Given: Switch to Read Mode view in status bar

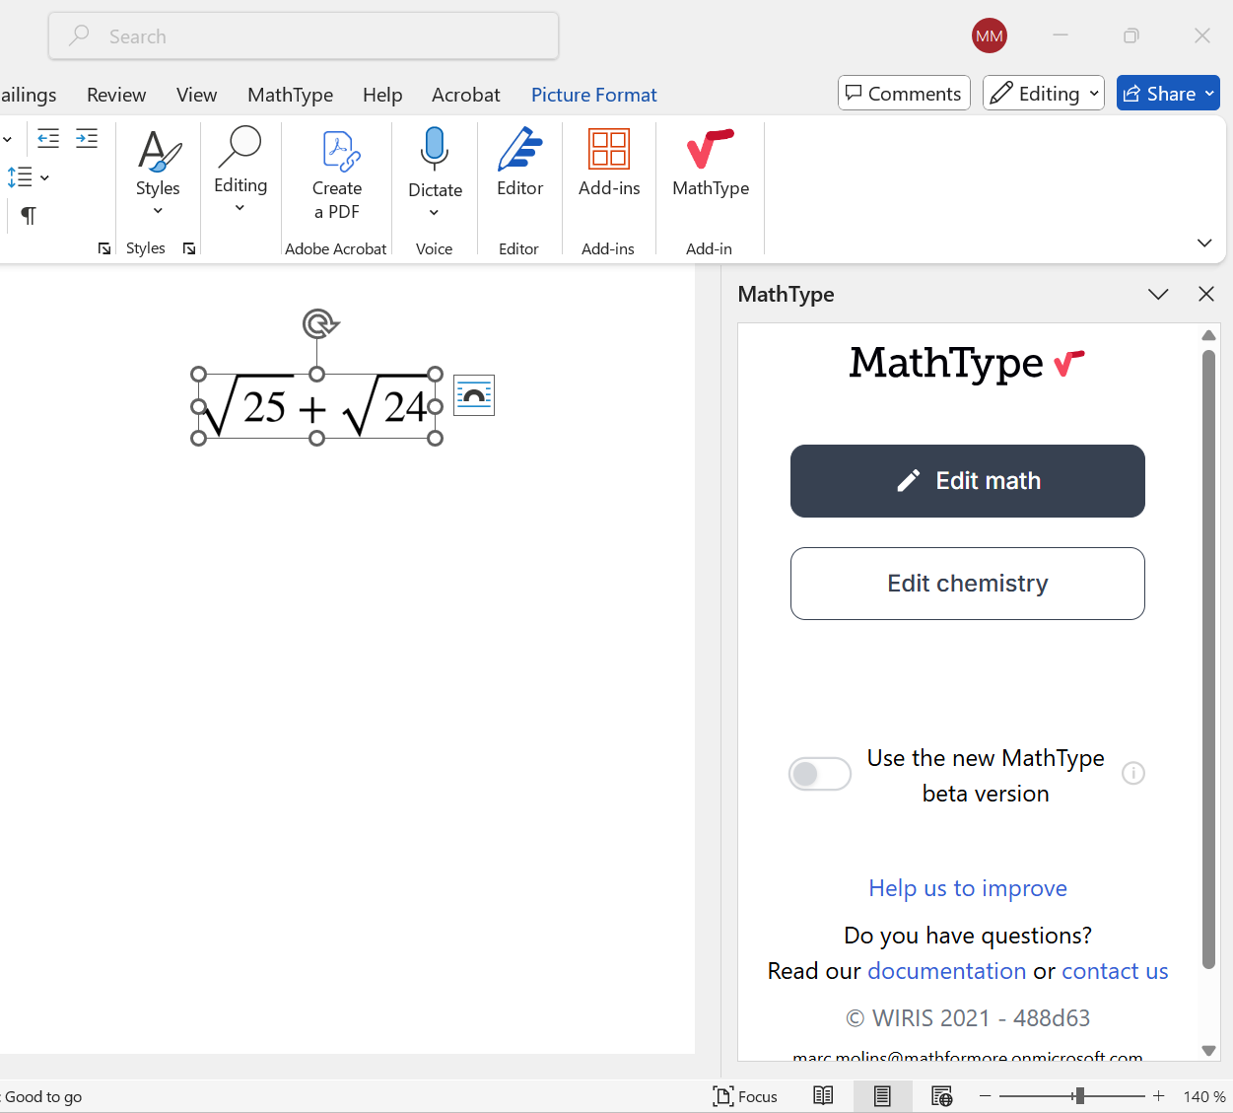Looking at the screenshot, I should [x=823, y=1096].
